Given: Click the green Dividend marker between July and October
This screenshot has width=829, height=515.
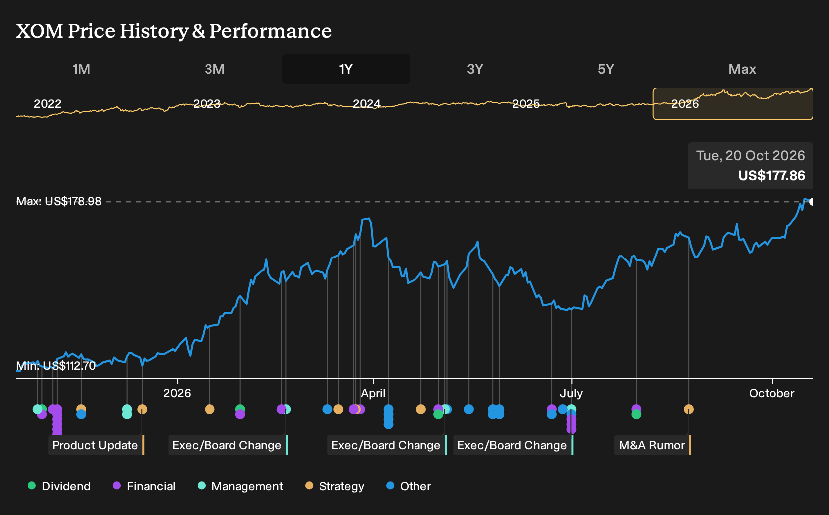Looking at the screenshot, I should [x=636, y=414].
